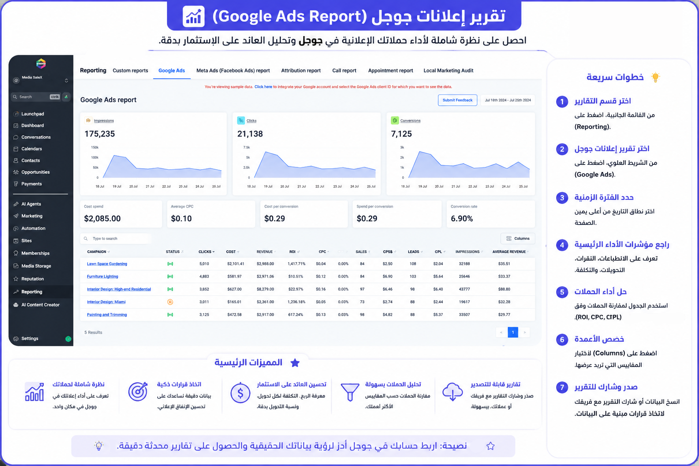Open Conversations in the sidebar
699x466 pixels.
tap(36, 137)
